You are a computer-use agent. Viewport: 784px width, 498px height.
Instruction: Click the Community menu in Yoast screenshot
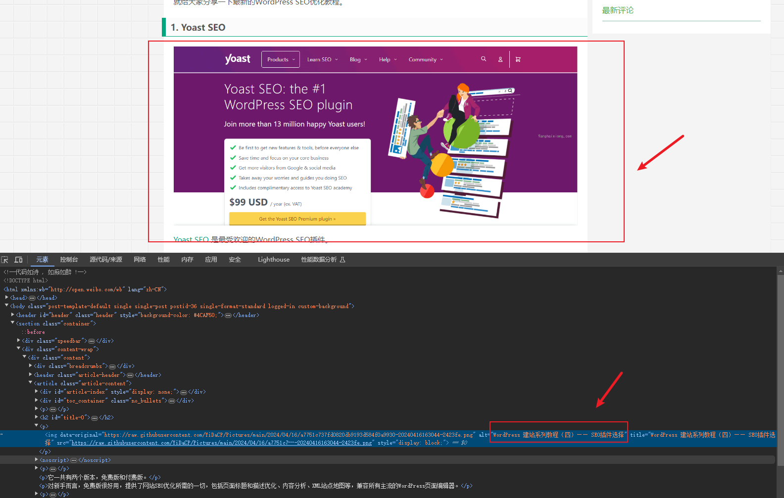pyautogui.click(x=426, y=59)
